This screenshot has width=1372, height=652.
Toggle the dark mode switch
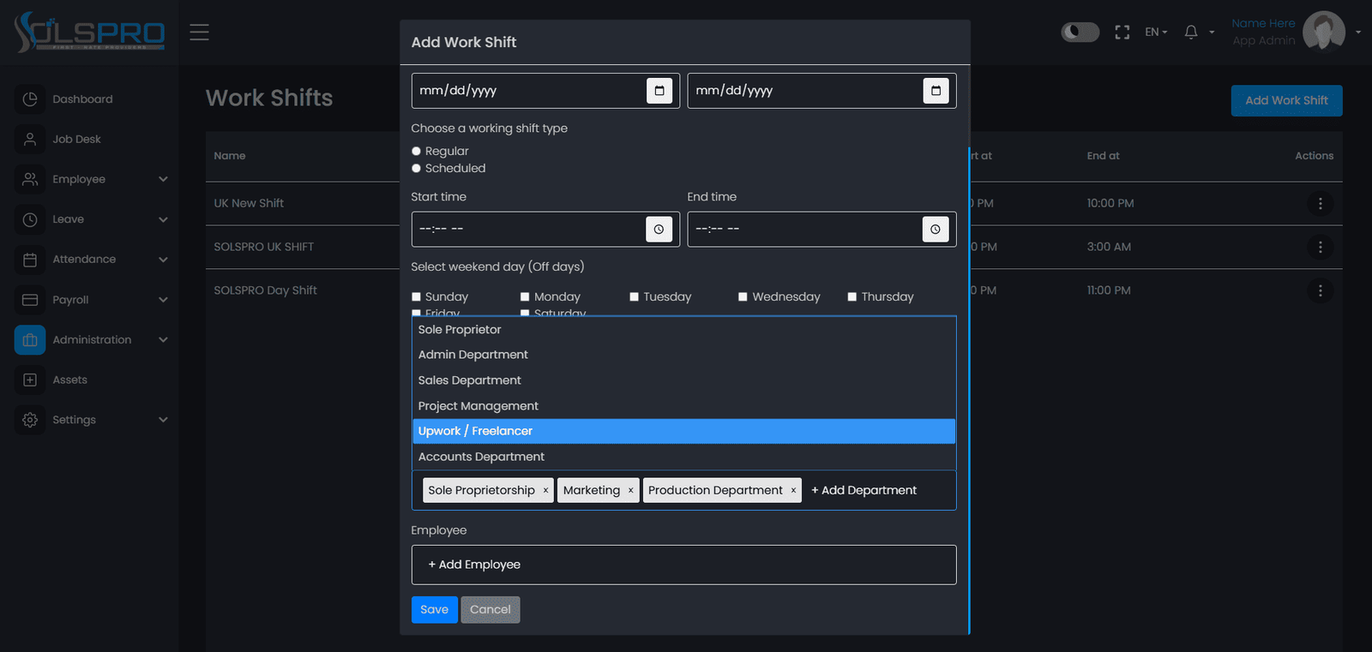[1080, 33]
